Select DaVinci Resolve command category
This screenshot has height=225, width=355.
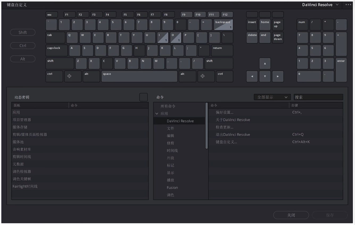pos(179,121)
